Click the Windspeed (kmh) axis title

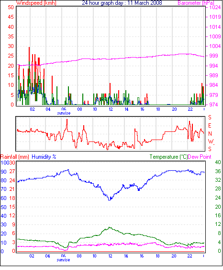point(36,3)
